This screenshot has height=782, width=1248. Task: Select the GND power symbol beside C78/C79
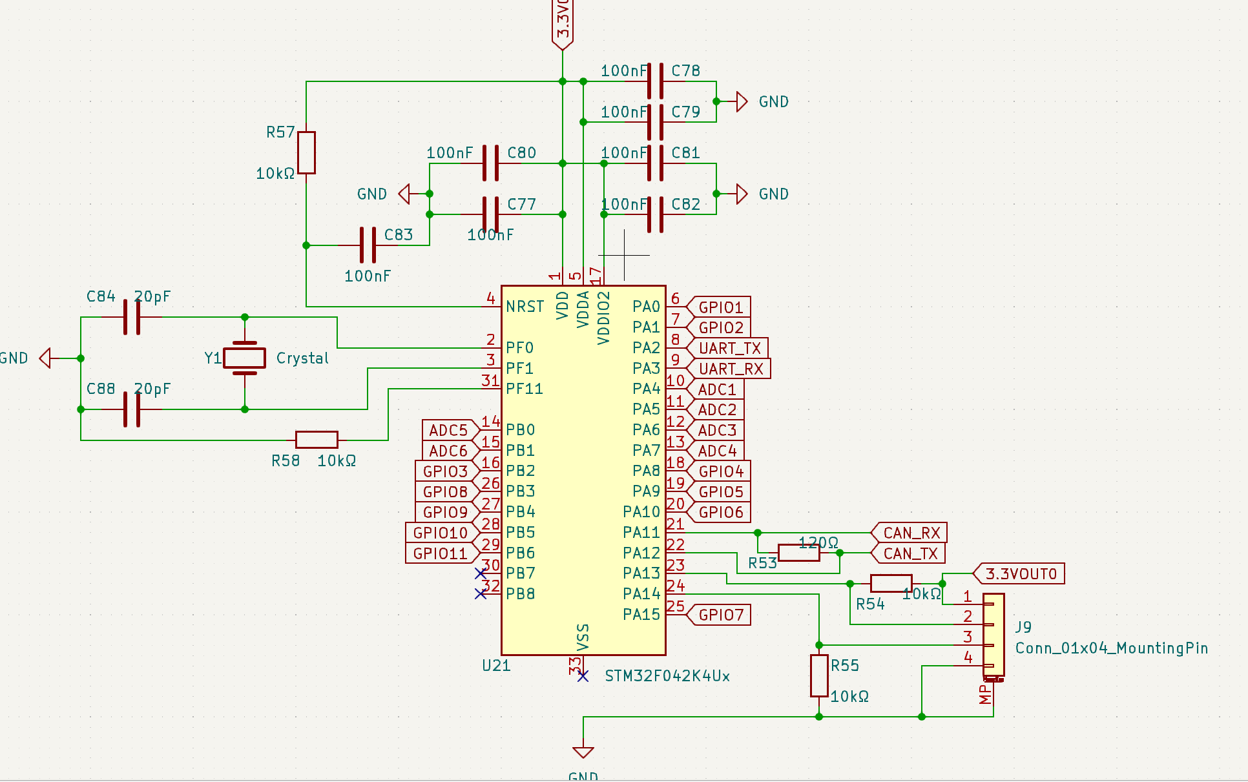(x=742, y=102)
